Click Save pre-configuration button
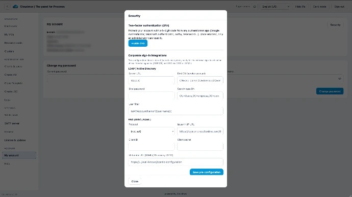This screenshot has width=352, height=197. (x=207, y=172)
